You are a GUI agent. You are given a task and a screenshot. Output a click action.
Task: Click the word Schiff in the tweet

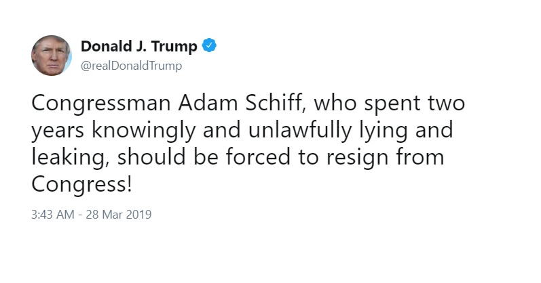pos(276,103)
